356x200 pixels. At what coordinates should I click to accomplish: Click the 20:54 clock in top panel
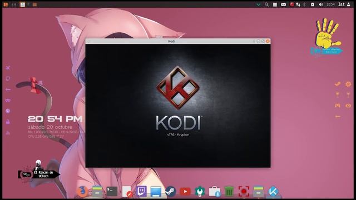coord(330,4)
